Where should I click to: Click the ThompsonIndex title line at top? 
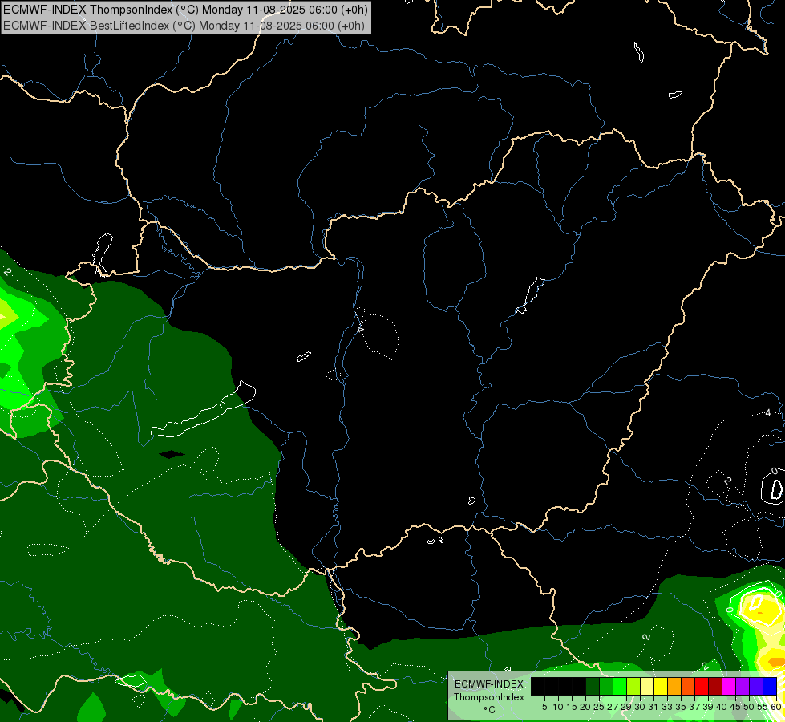(x=185, y=10)
